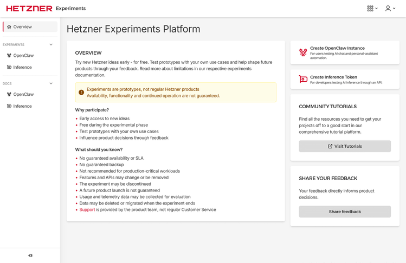Click the Hetzner logo in the header
This screenshot has width=406, height=263.
click(29, 9)
